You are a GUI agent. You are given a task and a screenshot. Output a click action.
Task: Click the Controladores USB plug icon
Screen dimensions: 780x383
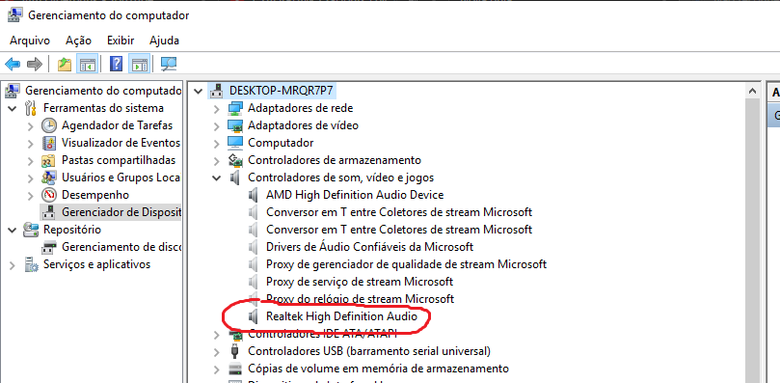pyautogui.click(x=235, y=351)
